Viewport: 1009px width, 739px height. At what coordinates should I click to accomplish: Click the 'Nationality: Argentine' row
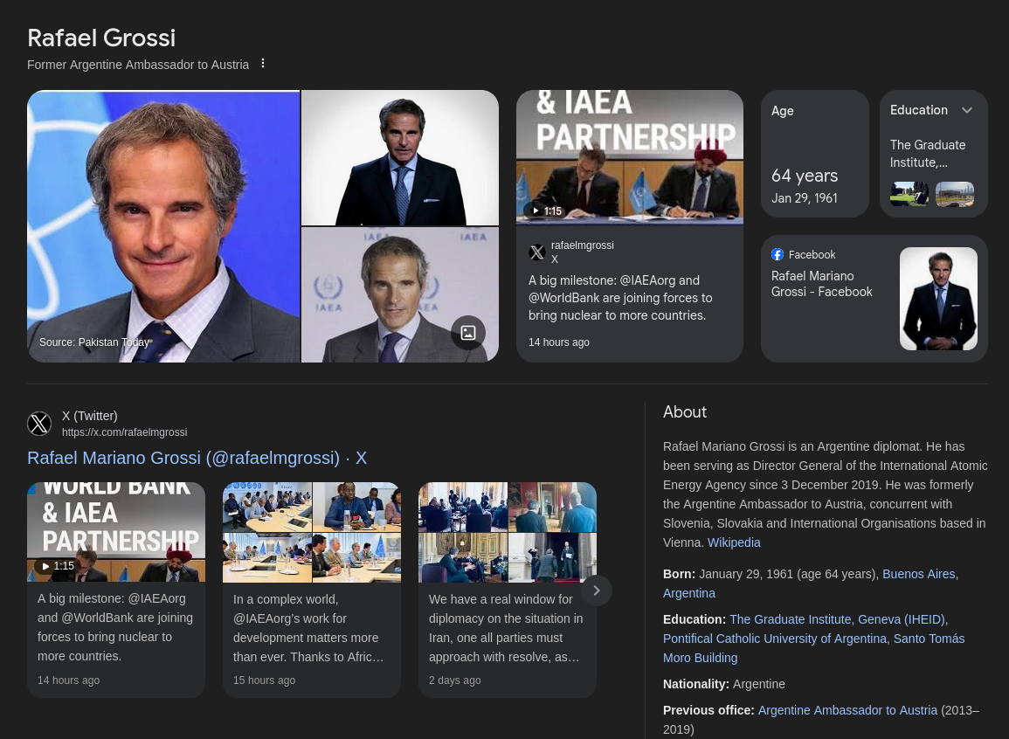724,684
